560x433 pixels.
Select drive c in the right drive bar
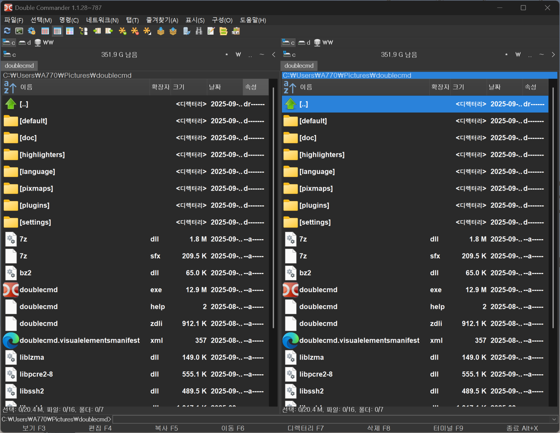289,42
